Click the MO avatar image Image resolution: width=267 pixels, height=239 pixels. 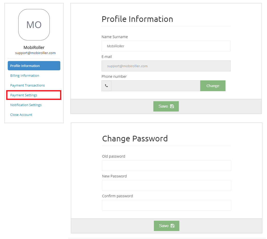tap(34, 25)
